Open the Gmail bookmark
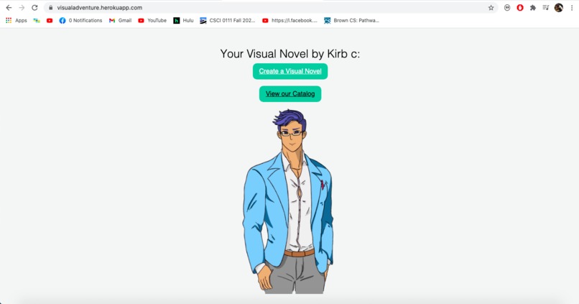 (x=121, y=21)
